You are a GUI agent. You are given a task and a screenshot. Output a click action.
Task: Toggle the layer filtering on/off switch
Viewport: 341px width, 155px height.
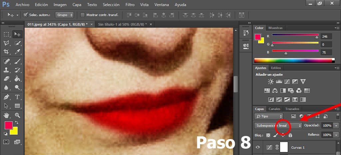[x=337, y=116]
